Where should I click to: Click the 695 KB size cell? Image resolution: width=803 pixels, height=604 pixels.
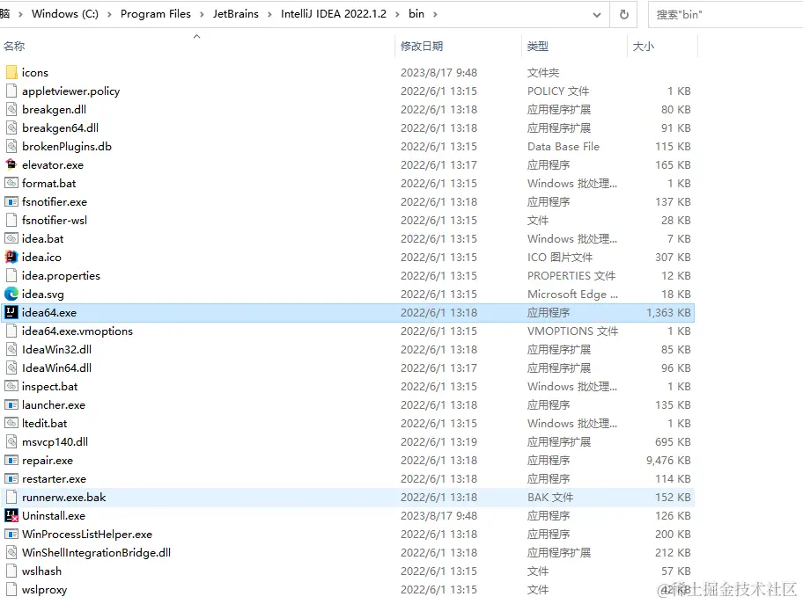point(673,442)
